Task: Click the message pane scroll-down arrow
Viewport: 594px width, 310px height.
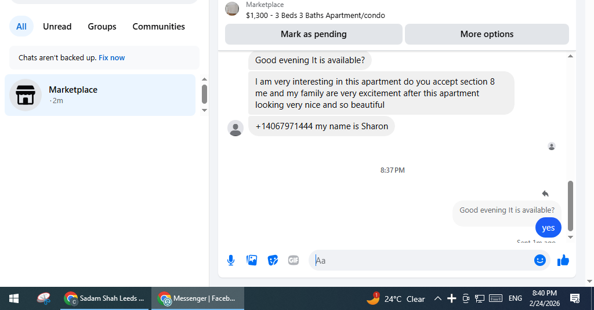Action: pyautogui.click(x=570, y=238)
